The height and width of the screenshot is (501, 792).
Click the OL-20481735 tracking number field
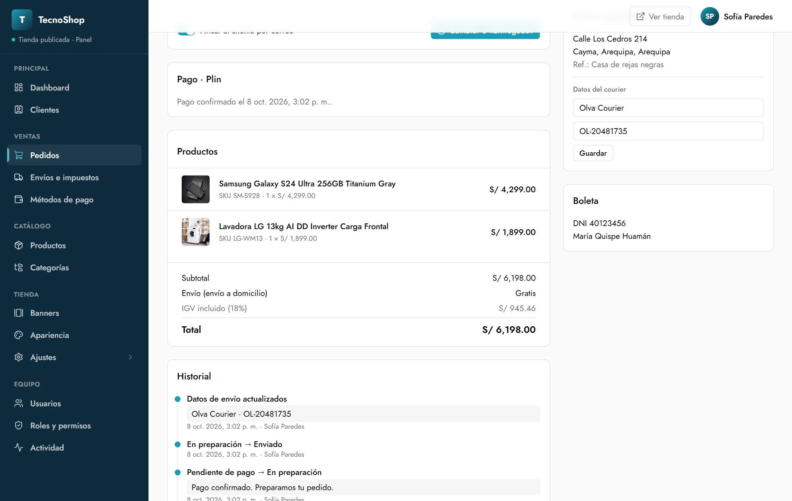[x=668, y=131]
